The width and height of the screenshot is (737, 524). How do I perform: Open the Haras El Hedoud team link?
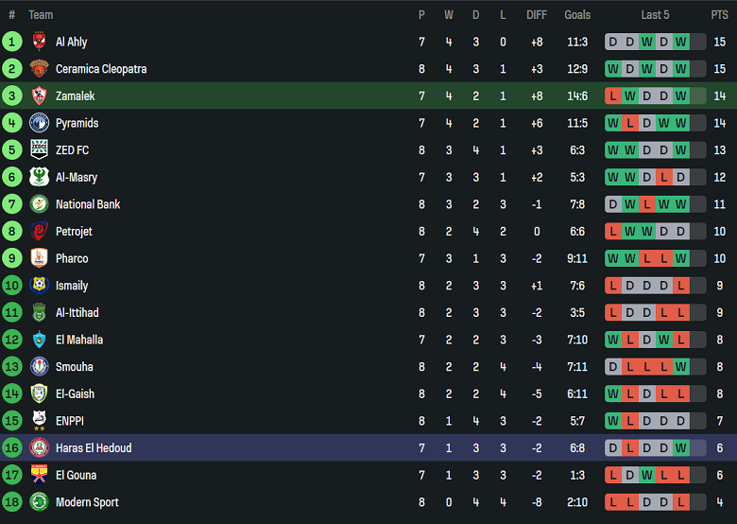pos(94,448)
